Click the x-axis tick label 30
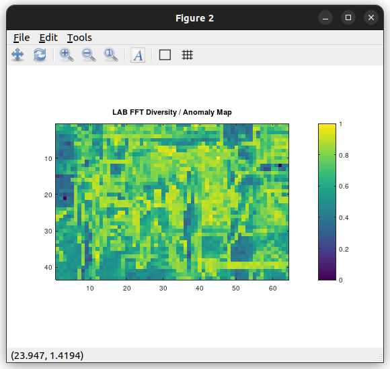The height and width of the screenshot is (369, 390). point(163,288)
